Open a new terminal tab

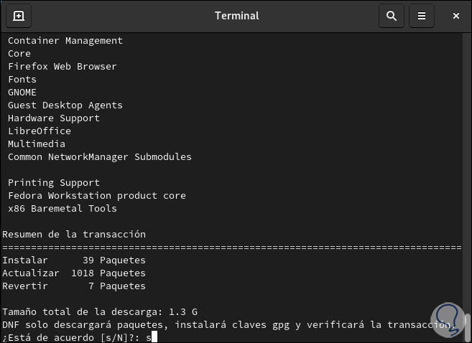click(x=19, y=16)
